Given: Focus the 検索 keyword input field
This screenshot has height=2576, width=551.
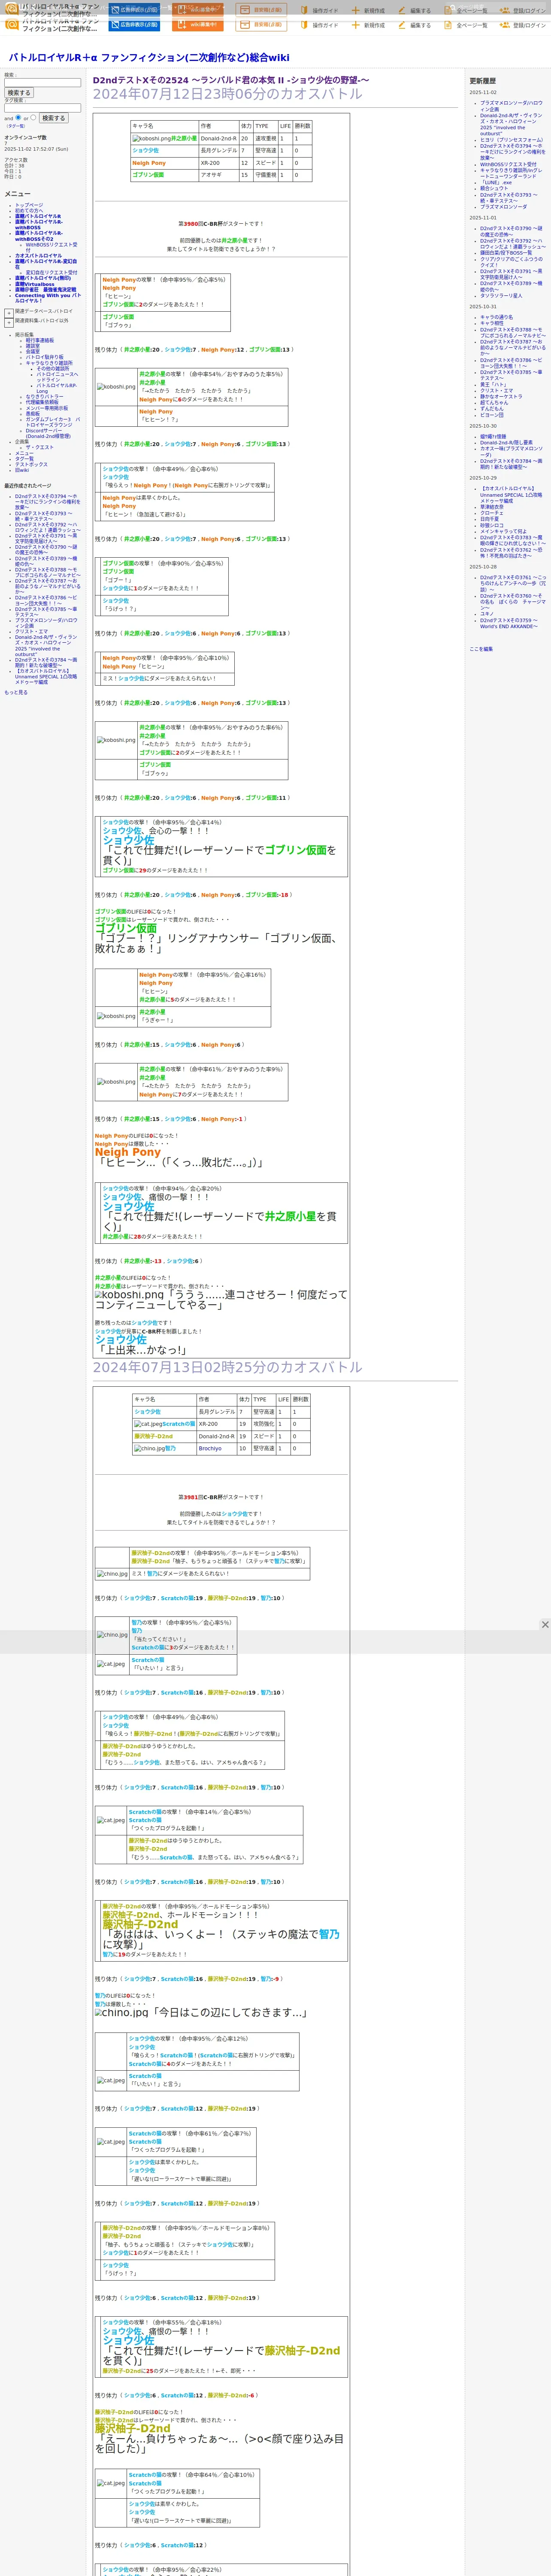Looking at the screenshot, I should 42,83.
